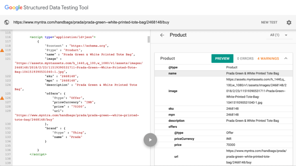296x166 pixels.
Task: Click the warning triangle on line 126
Action: pyautogui.click(x=2, y=98)
